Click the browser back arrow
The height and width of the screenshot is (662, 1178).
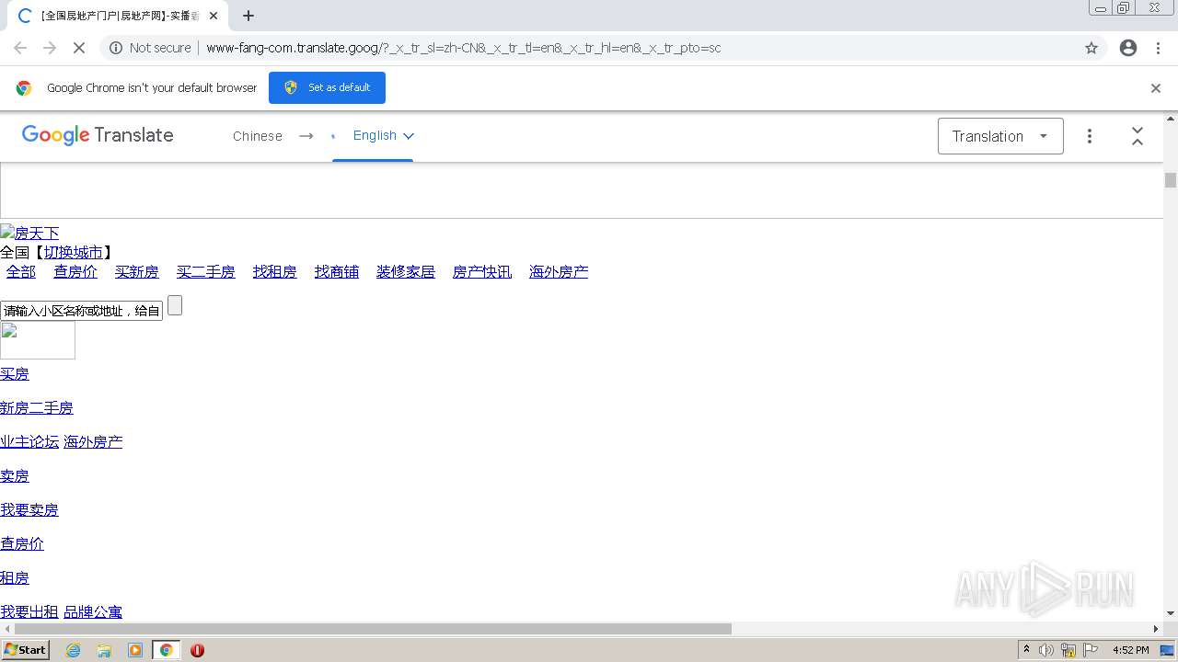click(x=20, y=48)
